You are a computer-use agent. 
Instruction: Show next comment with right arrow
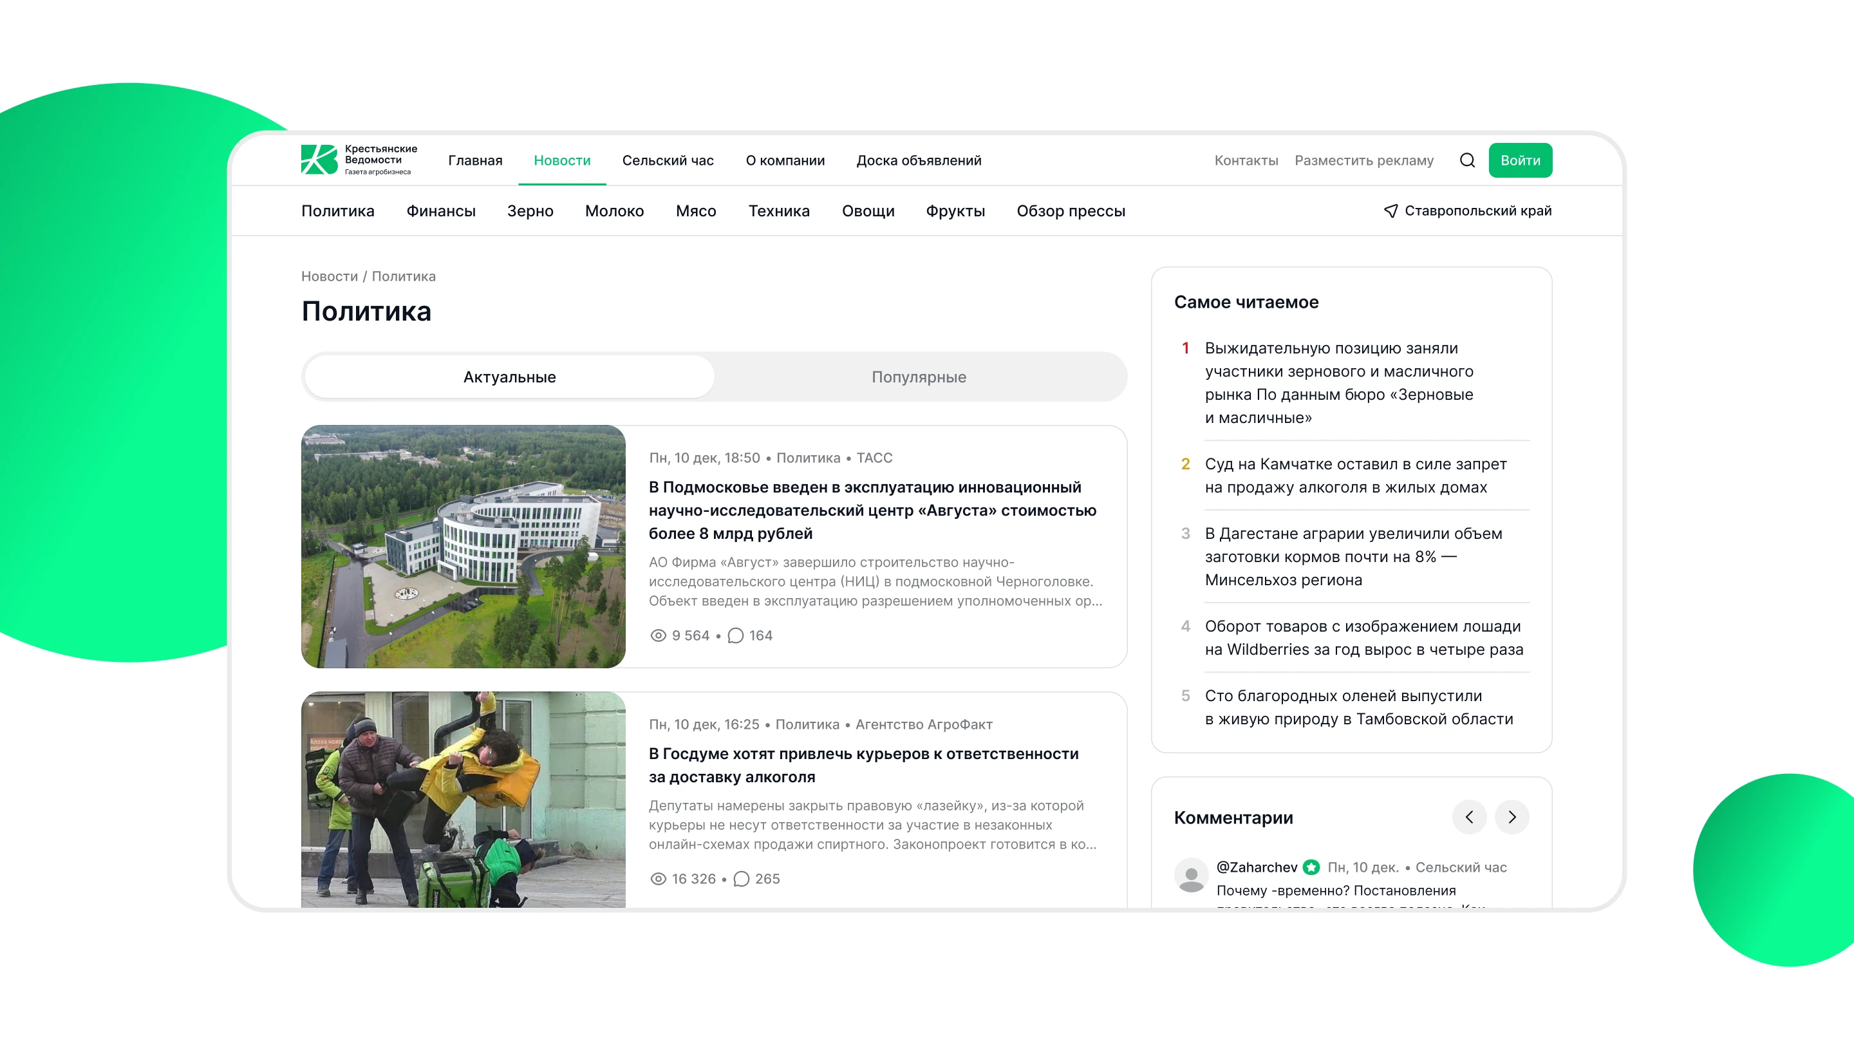[x=1512, y=817]
